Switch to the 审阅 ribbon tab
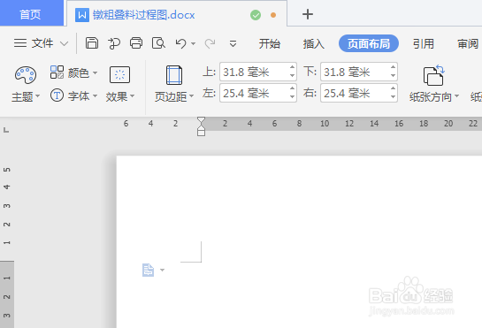Viewport: 482px width, 328px height. (x=468, y=43)
